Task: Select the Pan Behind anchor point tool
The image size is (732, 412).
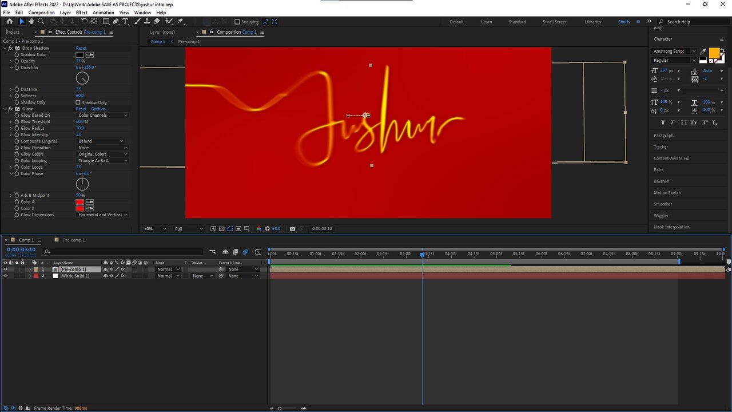Action: pos(93,21)
